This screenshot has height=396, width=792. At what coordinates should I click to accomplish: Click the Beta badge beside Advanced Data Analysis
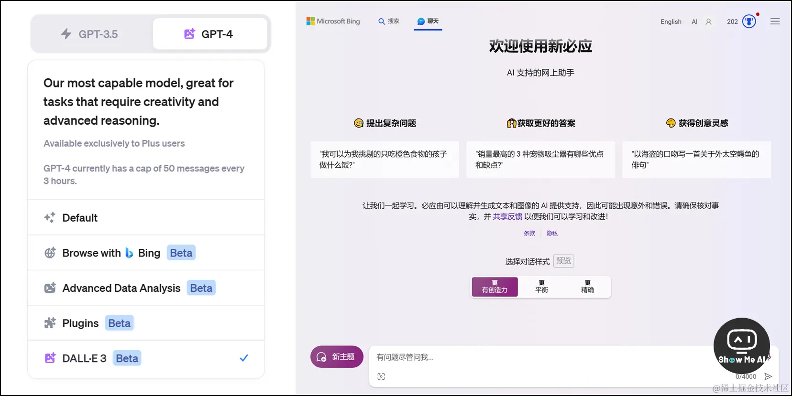tap(201, 288)
